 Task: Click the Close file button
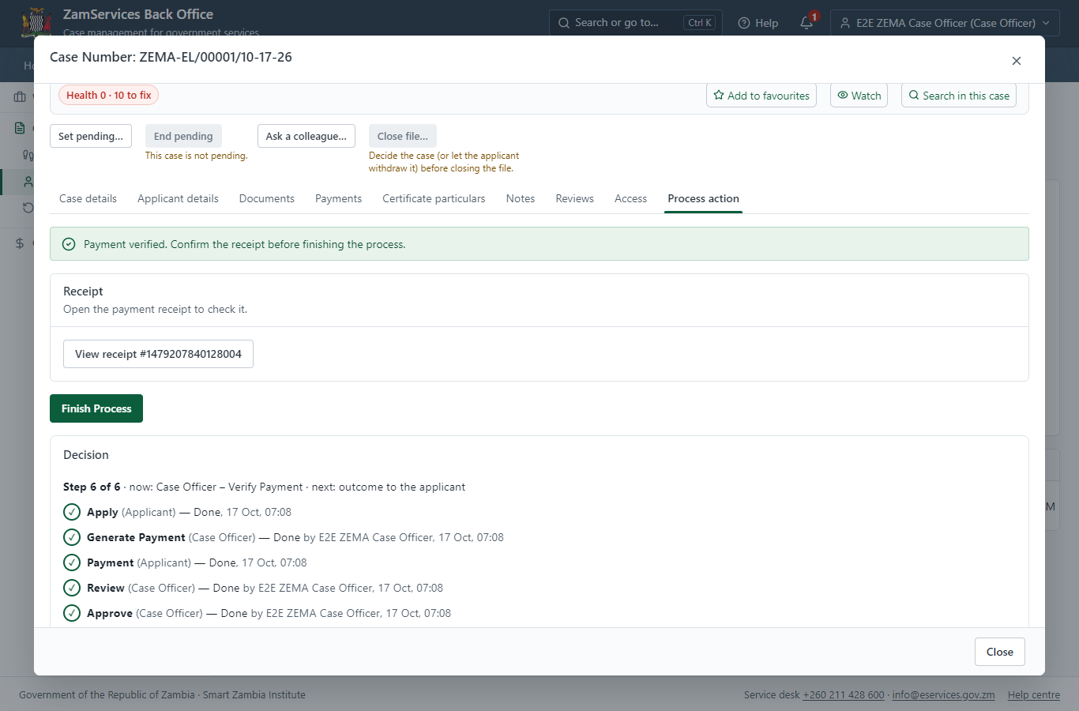click(x=403, y=136)
